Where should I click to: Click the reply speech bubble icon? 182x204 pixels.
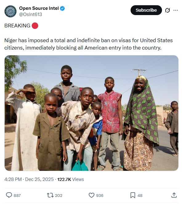point(9,195)
